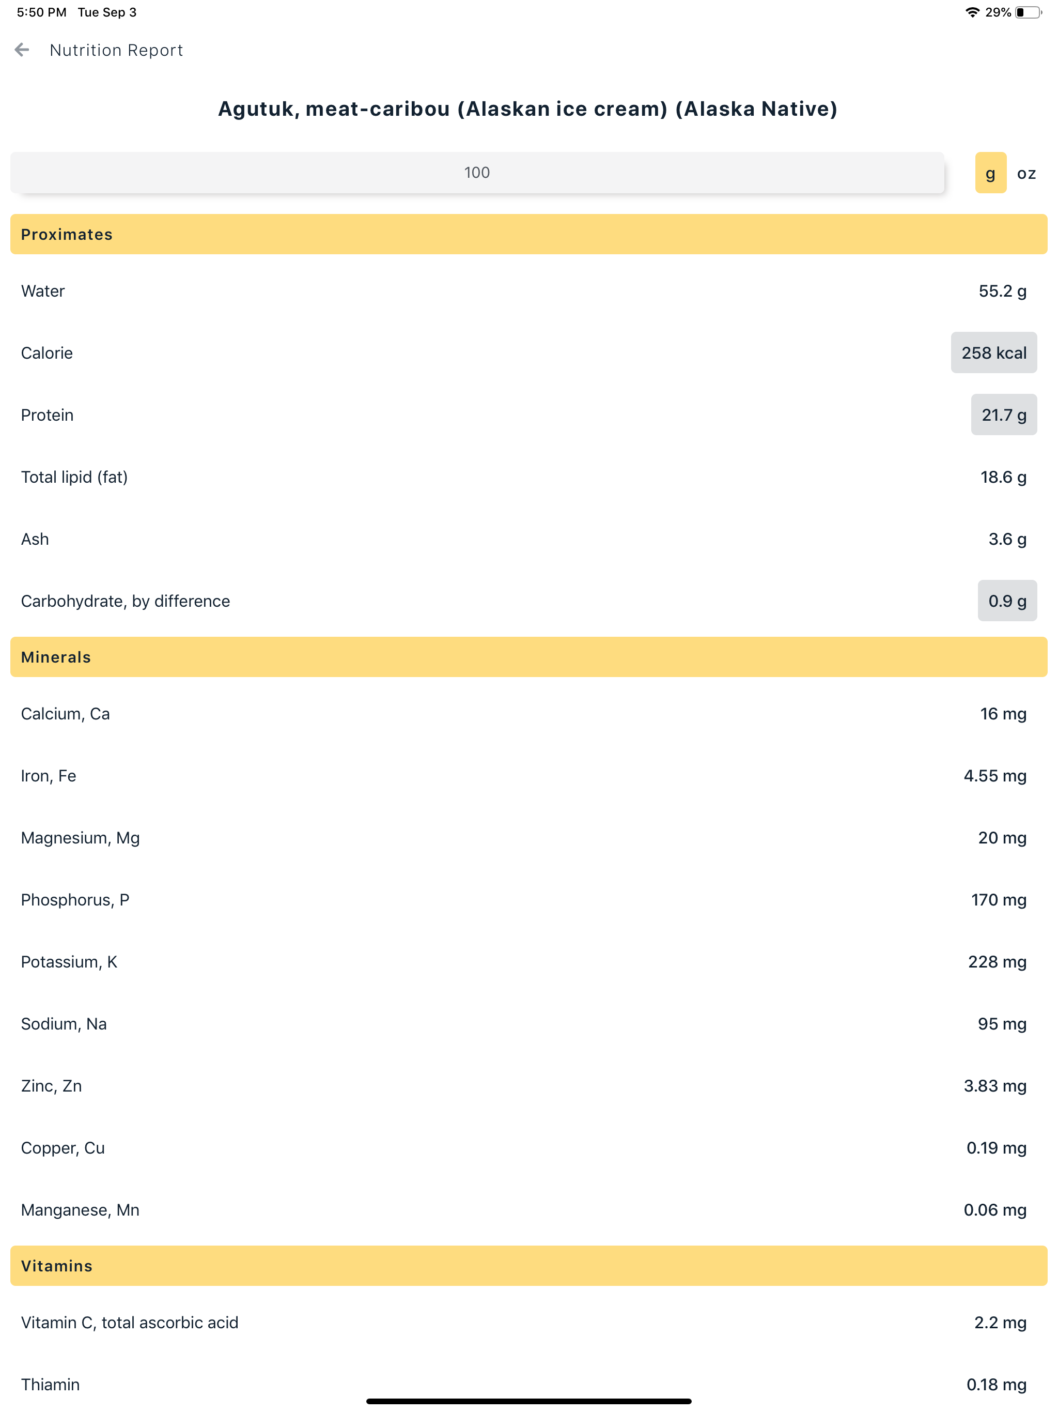The width and height of the screenshot is (1058, 1412).
Task: Select grams unit toggle
Action: click(990, 172)
